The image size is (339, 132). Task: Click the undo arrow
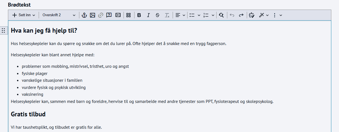tap(232, 15)
